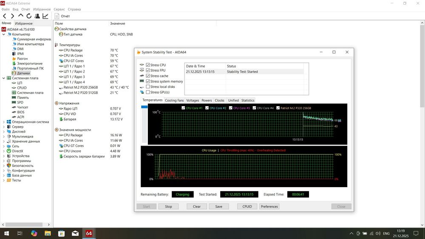
Task: Switch to the Statistics tab
Action: point(248,101)
